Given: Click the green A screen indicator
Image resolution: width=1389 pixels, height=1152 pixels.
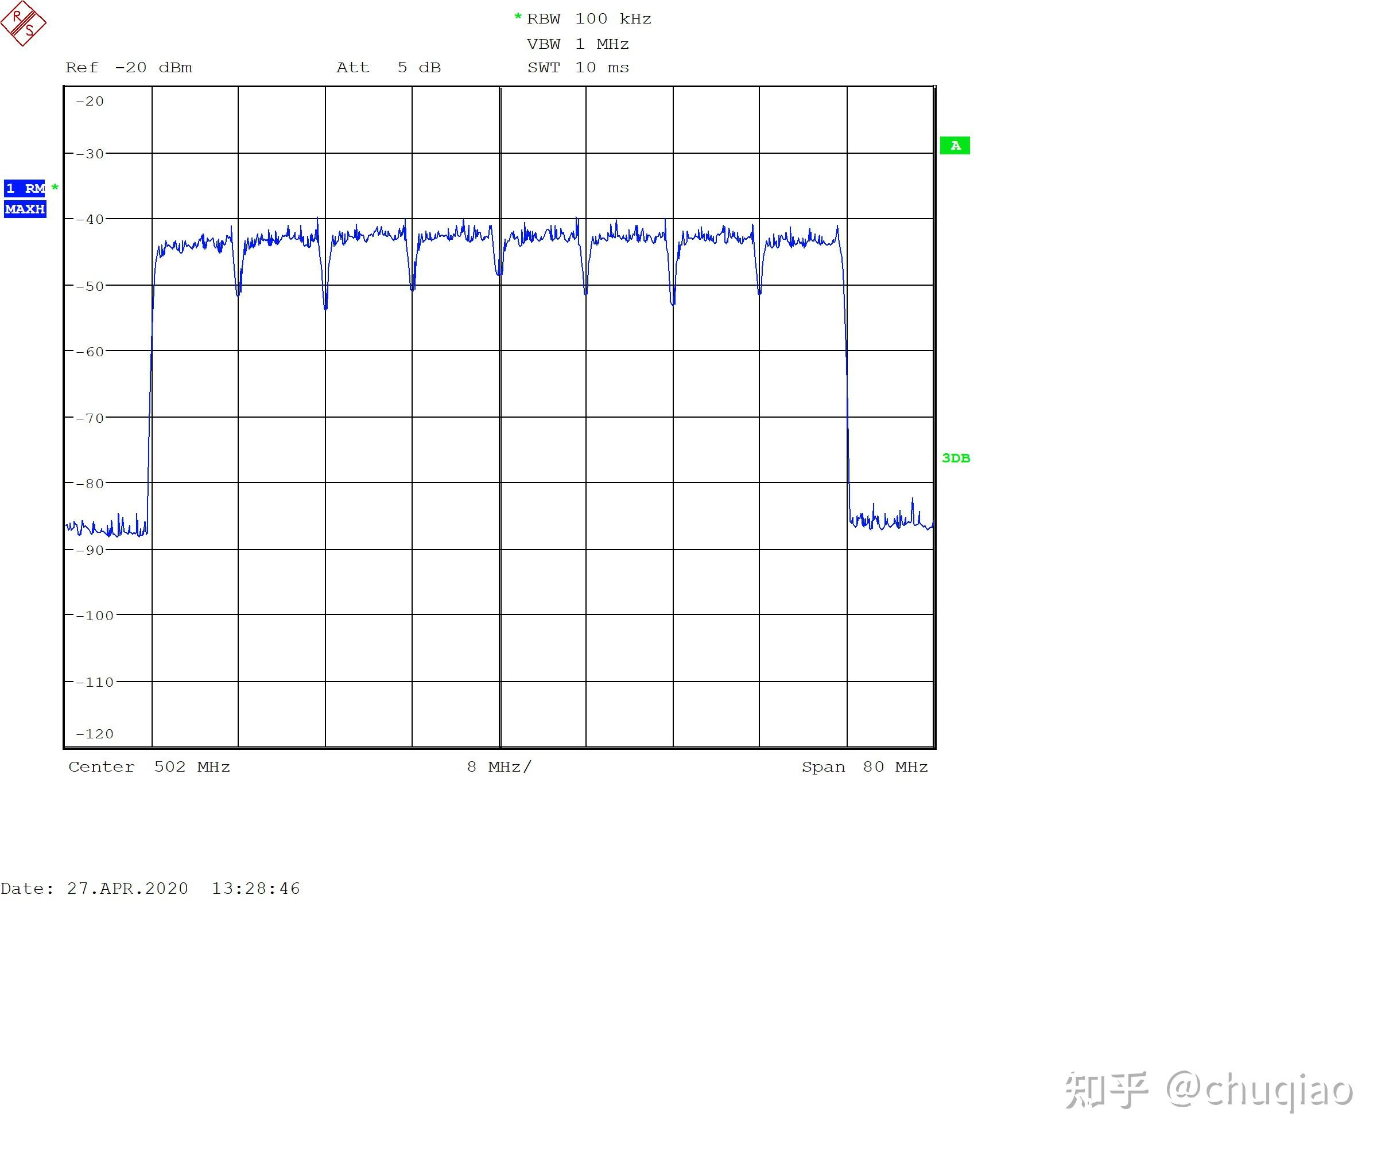Looking at the screenshot, I should tap(955, 146).
